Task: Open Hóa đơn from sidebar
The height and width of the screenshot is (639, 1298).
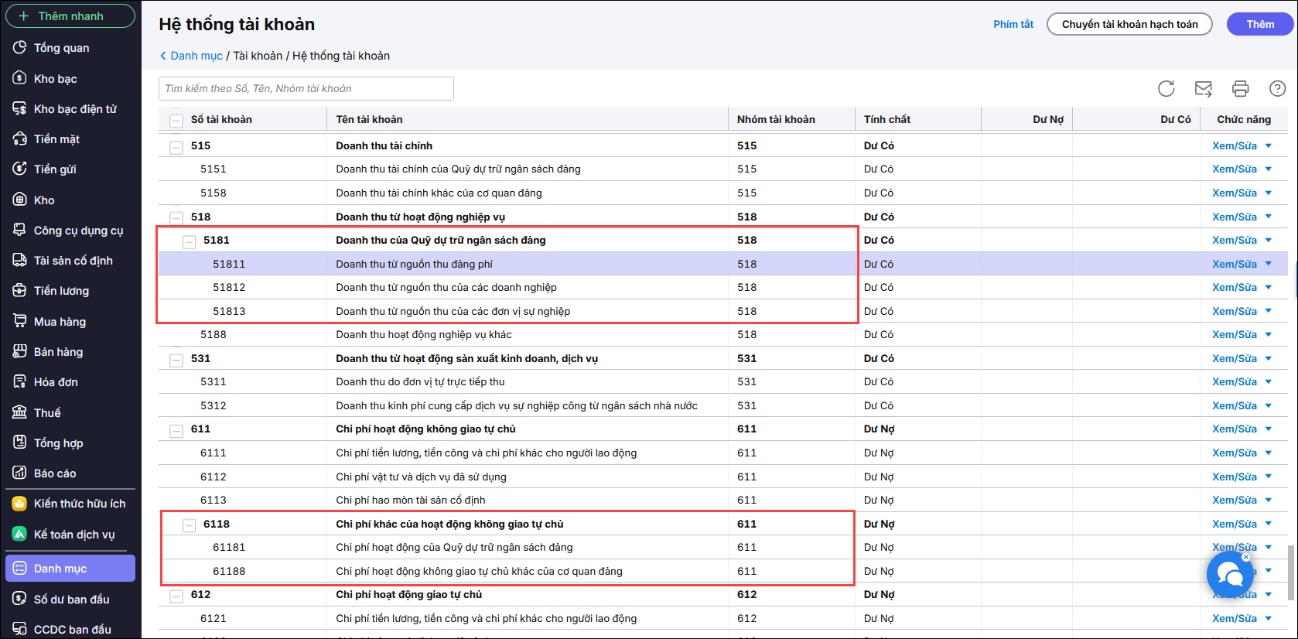Action: click(56, 382)
